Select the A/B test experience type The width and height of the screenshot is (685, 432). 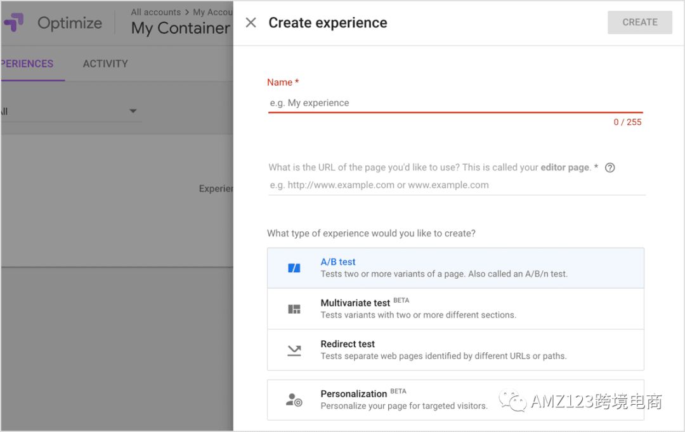pos(455,268)
